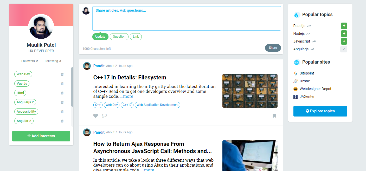Open the Web Dev interest tag in sidebar
Viewport: 366px width, 171px height.
(x=23, y=74)
